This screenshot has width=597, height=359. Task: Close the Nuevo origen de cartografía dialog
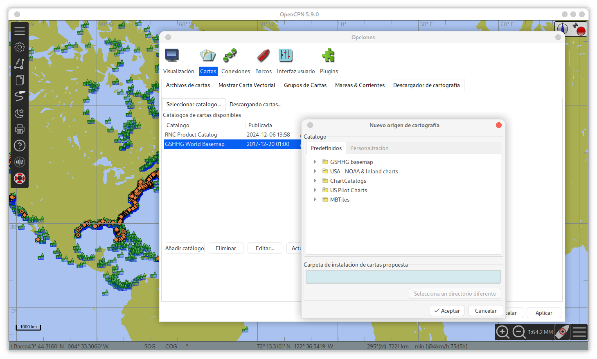[499, 125]
